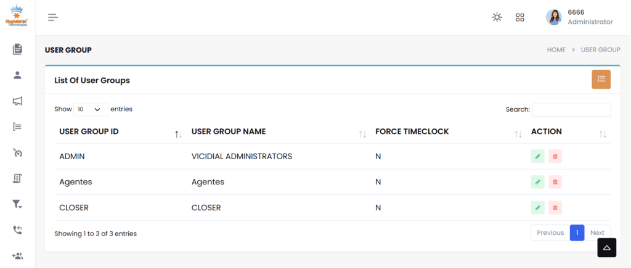Click the Search input field

[571, 109]
